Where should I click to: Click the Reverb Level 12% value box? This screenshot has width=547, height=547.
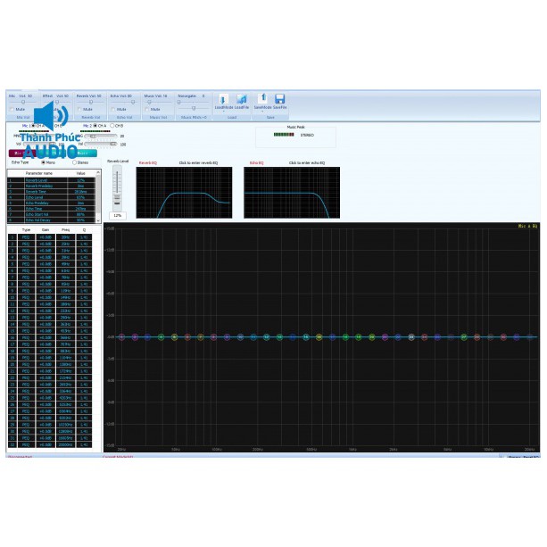(x=117, y=215)
